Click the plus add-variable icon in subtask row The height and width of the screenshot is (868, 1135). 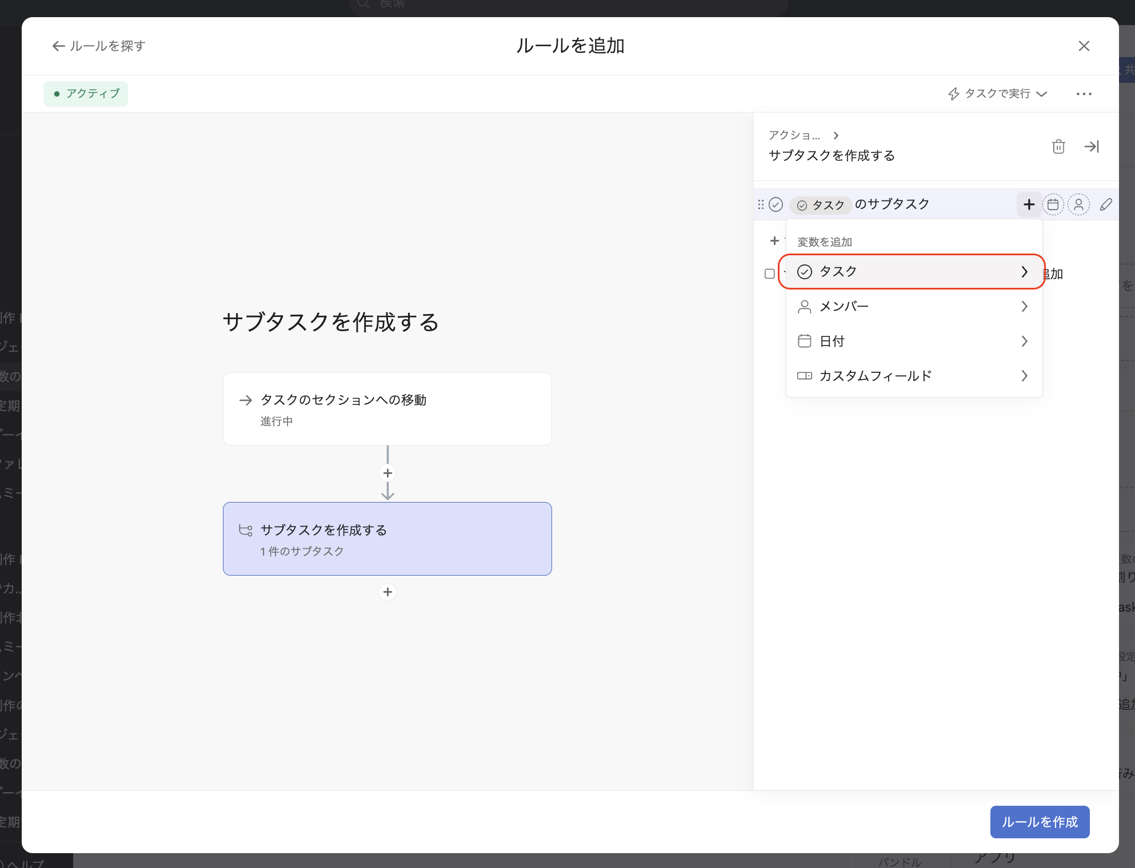click(x=1029, y=204)
